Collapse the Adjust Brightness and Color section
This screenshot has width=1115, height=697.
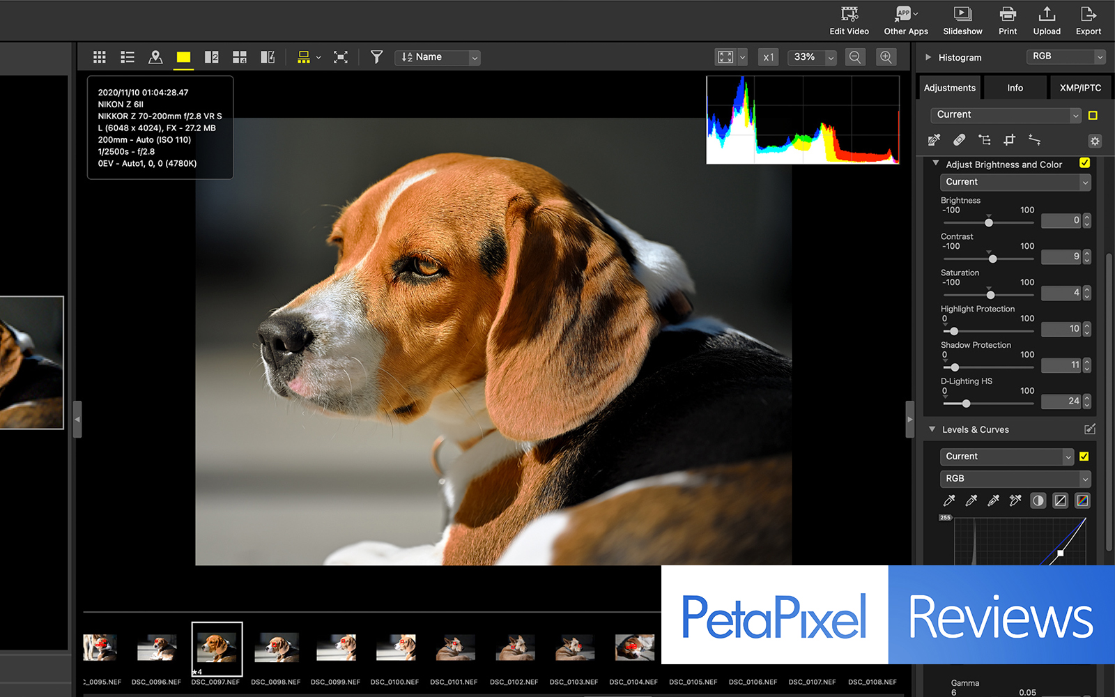click(x=935, y=163)
